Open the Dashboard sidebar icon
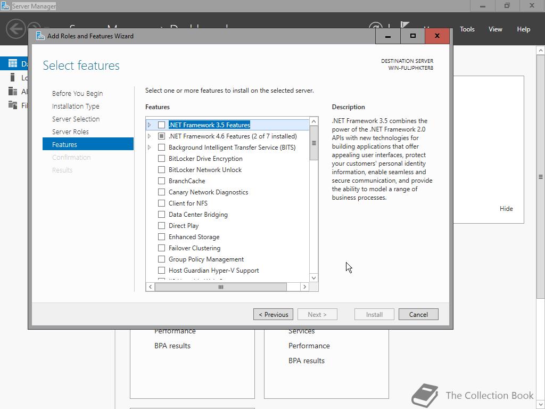This screenshot has width=545, height=409. (x=13, y=63)
